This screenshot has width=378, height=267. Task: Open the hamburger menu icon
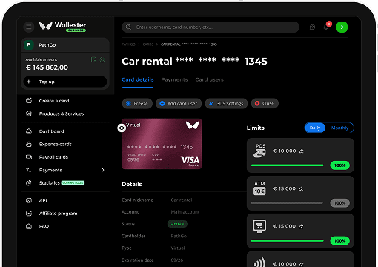click(x=29, y=27)
